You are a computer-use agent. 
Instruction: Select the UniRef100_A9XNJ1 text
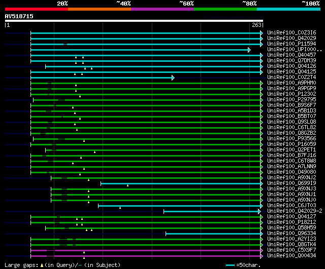click(291, 195)
